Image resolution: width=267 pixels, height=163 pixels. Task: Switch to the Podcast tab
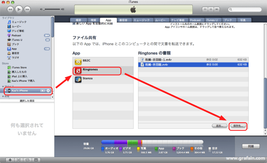[x=195, y=20]
